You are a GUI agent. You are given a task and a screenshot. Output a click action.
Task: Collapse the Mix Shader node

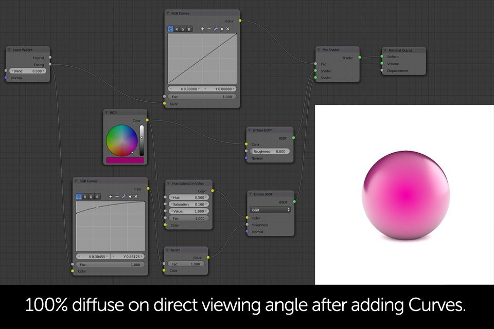point(319,50)
